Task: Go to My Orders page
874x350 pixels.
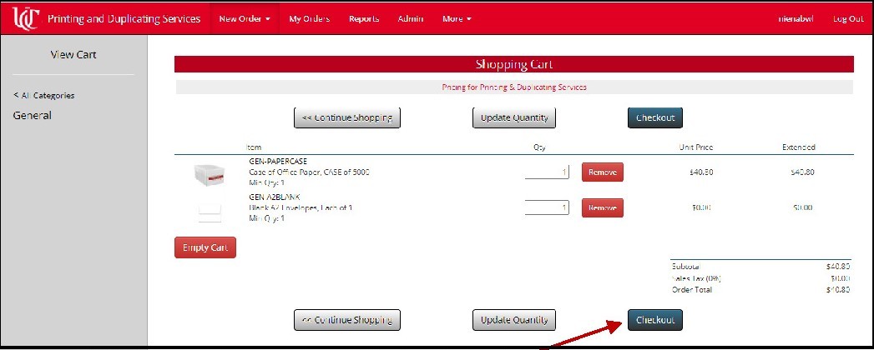Action: [x=309, y=18]
